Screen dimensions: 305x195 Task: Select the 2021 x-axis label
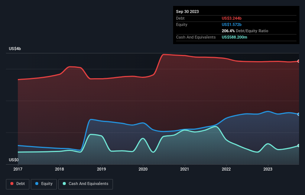[185, 169]
